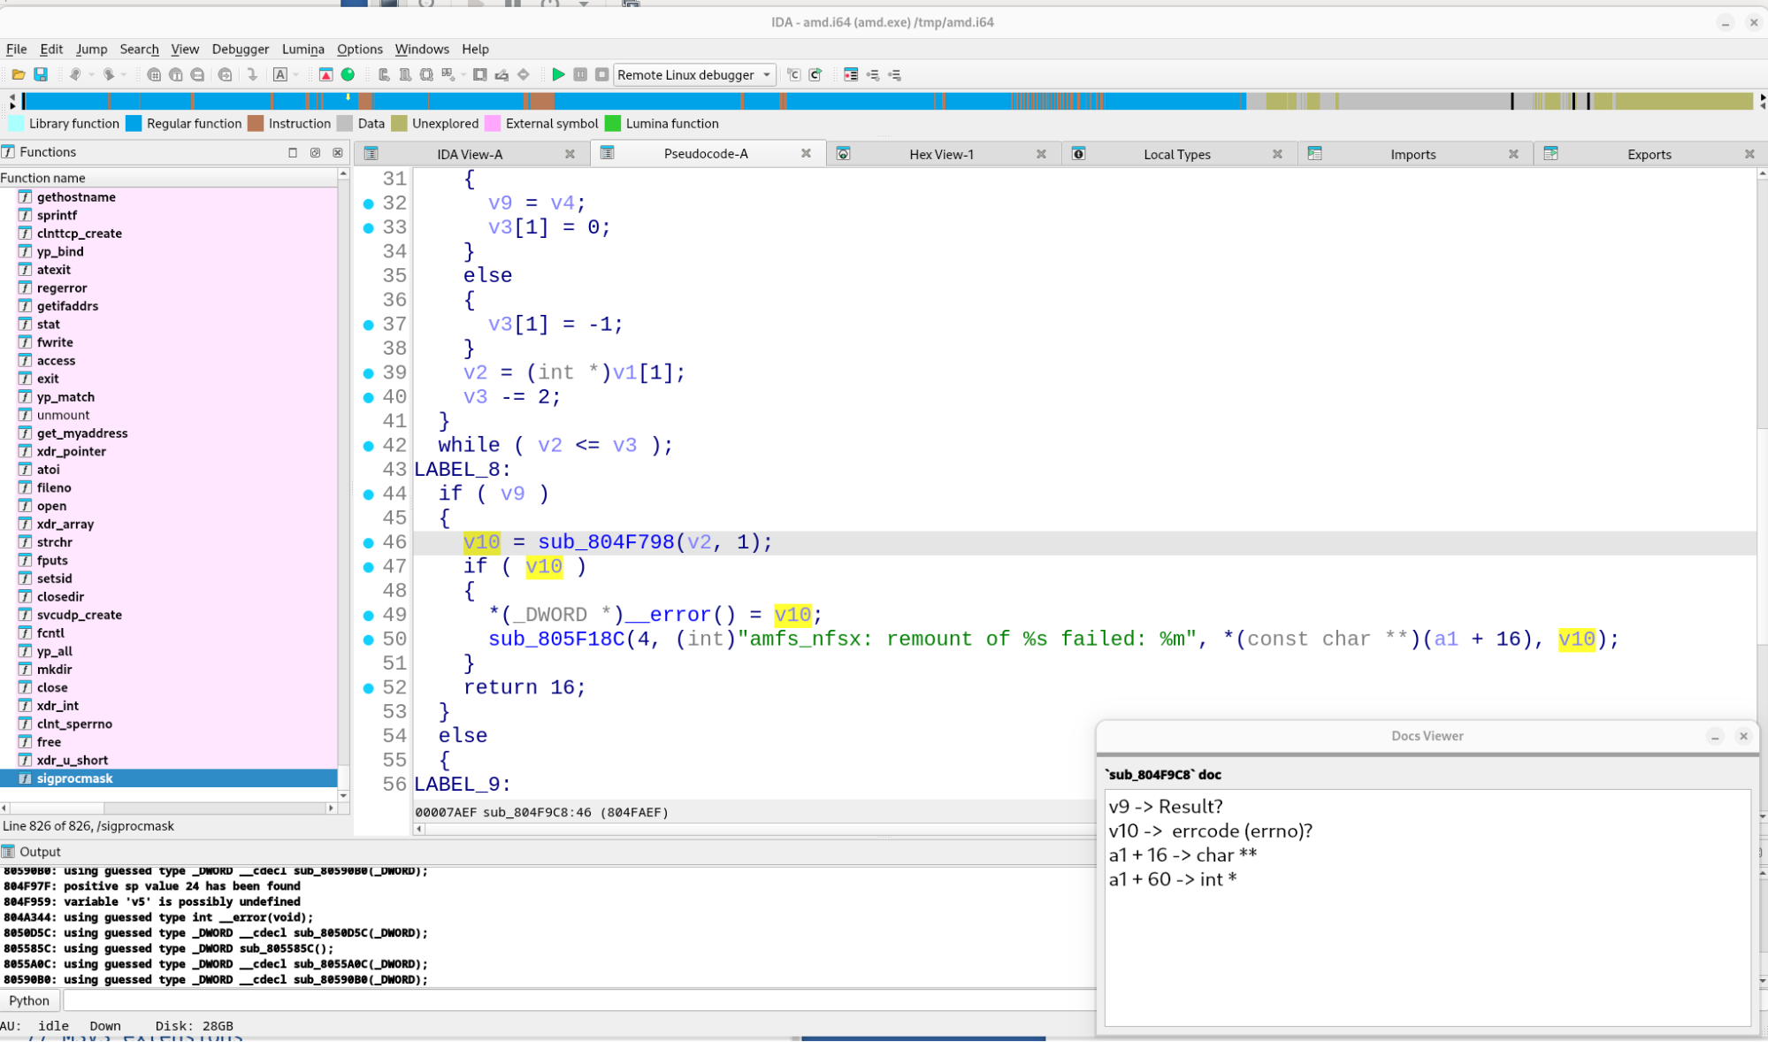Expand dropdown arrow next to text search icon
This screenshot has width=1768, height=1042.
coord(296,75)
